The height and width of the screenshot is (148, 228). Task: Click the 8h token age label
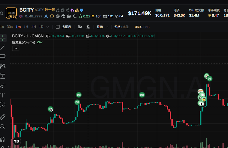click(21, 16)
